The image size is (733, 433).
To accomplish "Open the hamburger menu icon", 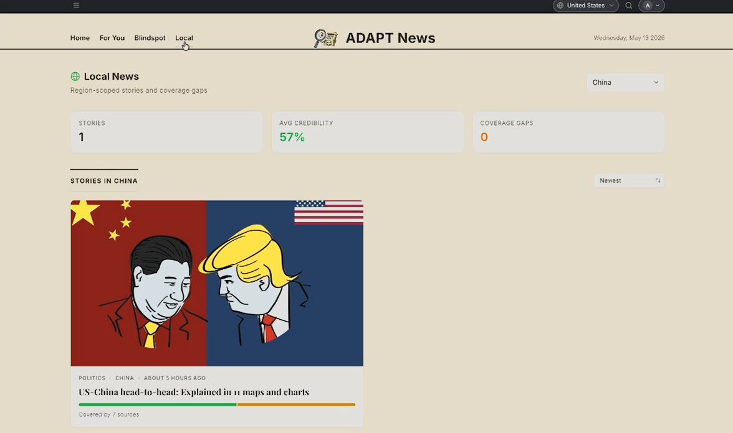I will (x=76, y=5).
